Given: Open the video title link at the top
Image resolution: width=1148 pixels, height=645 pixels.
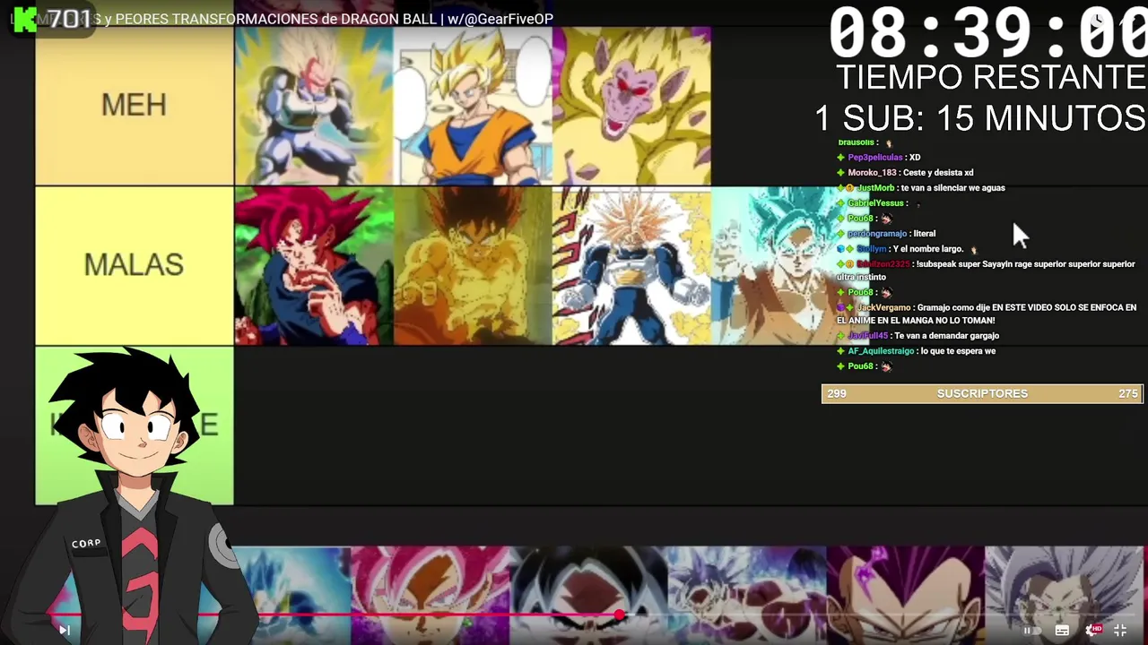Looking at the screenshot, I should [x=283, y=19].
